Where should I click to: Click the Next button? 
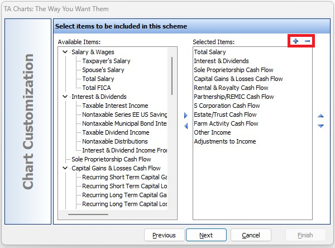[x=206, y=235]
